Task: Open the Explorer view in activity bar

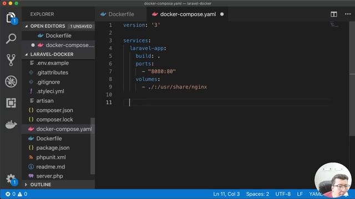Action: (x=11, y=18)
